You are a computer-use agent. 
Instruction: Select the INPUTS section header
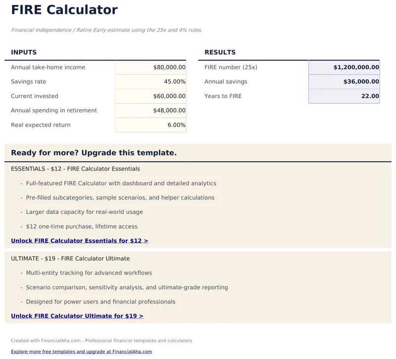pyautogui.click(x=24, y=52)
